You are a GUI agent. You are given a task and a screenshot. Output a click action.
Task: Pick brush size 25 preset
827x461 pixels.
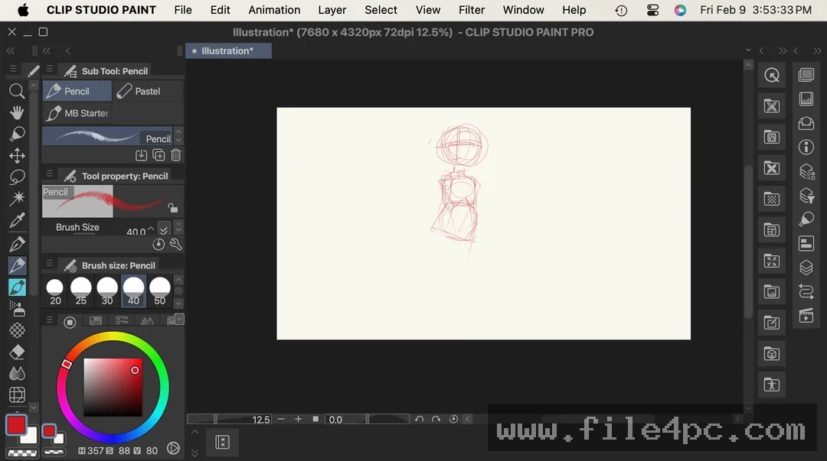(x=80, y=291)
